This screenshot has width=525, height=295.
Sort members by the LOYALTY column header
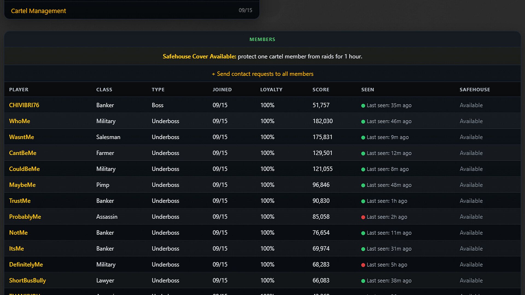pos(271,90)
